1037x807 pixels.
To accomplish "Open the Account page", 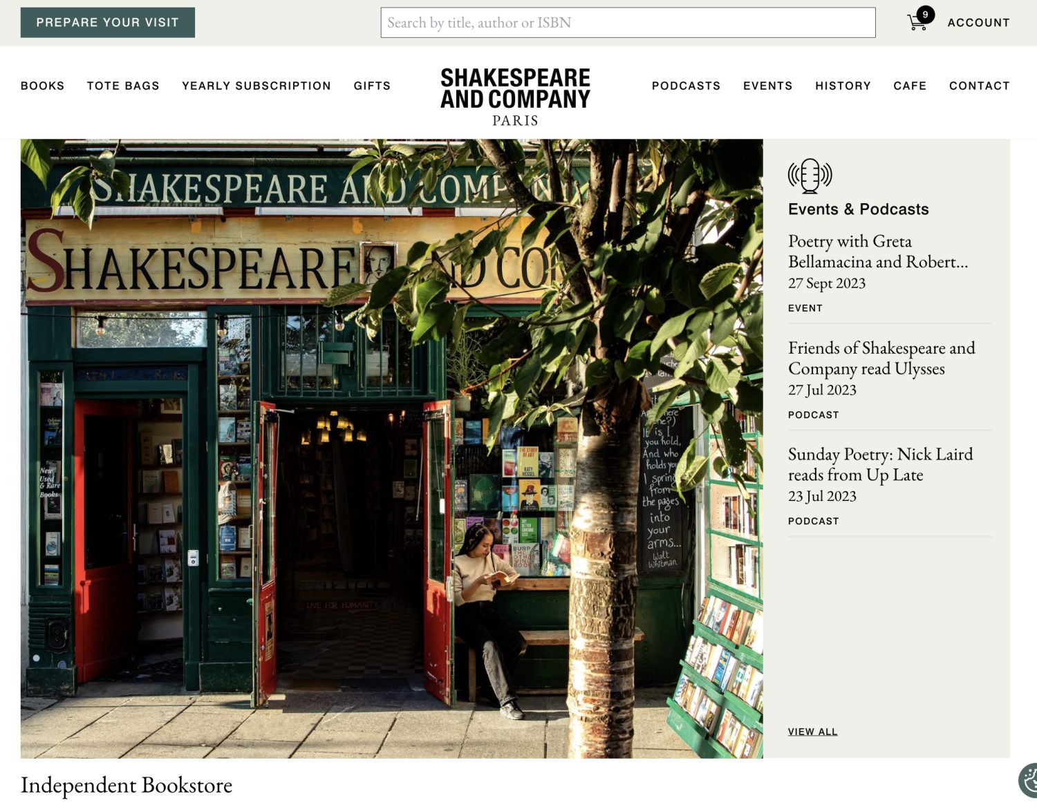I will point(978,23).
